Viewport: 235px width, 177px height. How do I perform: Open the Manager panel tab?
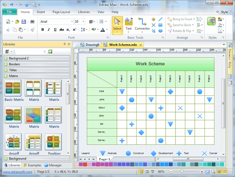pos(53,165)
